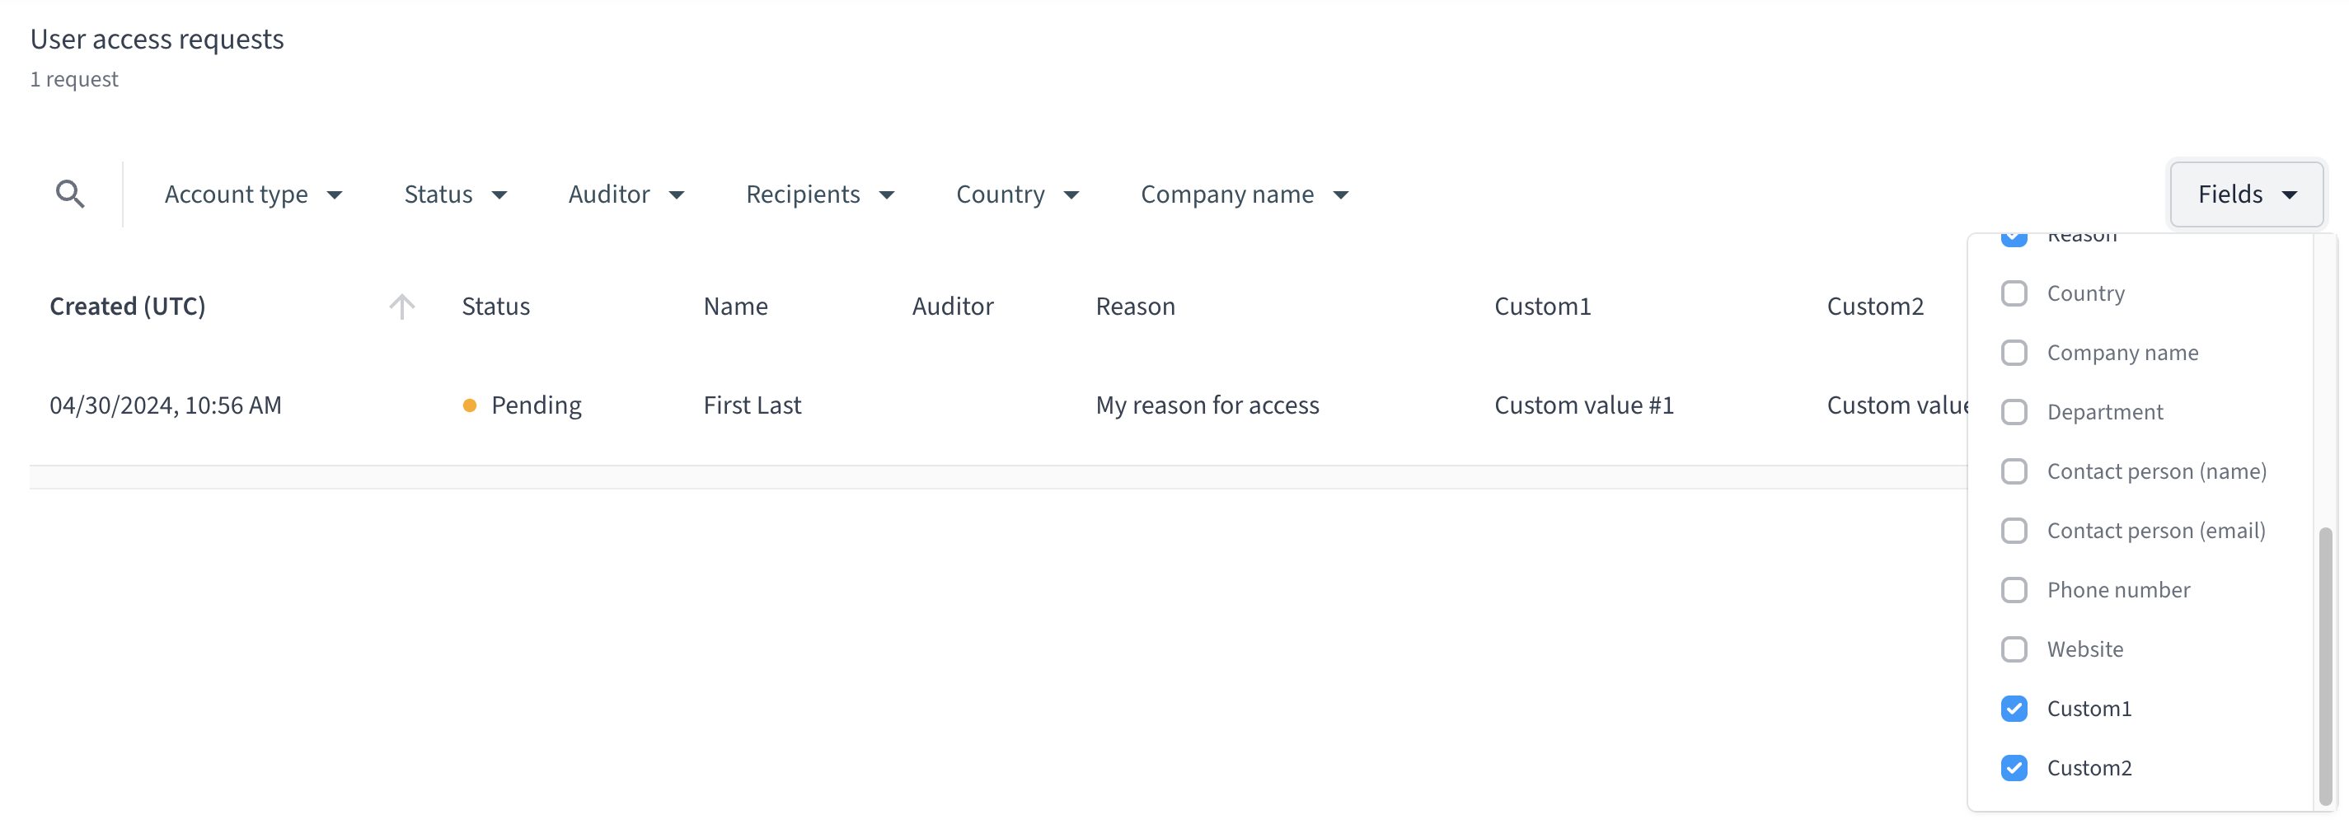
Task: Check the Company name field checkbox
Action: (2014, 353)
